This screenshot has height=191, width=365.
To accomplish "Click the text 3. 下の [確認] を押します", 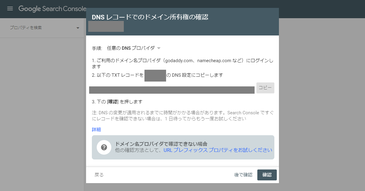I will pyautogui.click(x=117, y=102).
